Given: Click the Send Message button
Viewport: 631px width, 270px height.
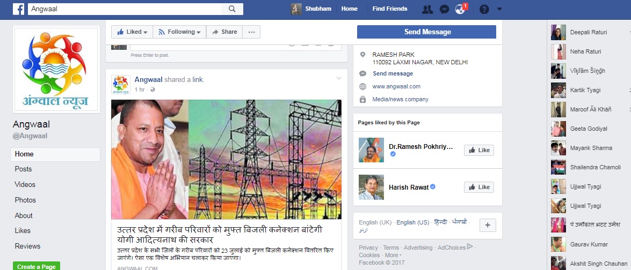Looking at the screenshot, I should pos(426,32).
